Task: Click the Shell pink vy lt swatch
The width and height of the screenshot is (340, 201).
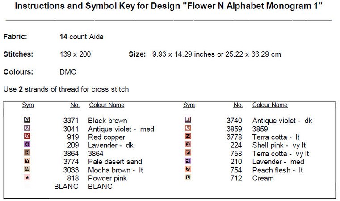Action: coord(188,145)
